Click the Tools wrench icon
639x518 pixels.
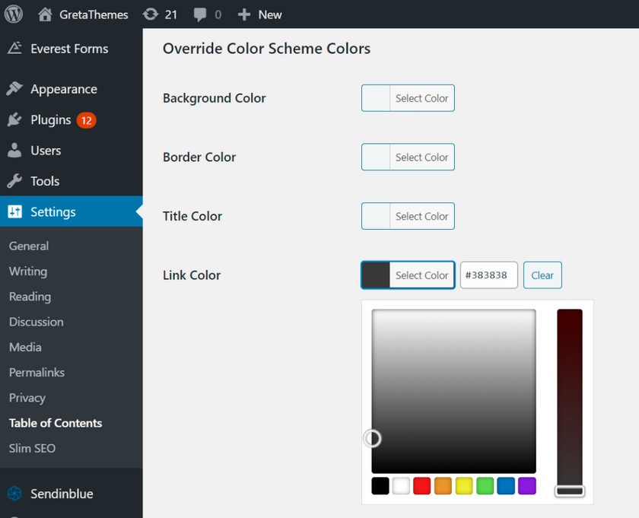(x=14, y=181)
